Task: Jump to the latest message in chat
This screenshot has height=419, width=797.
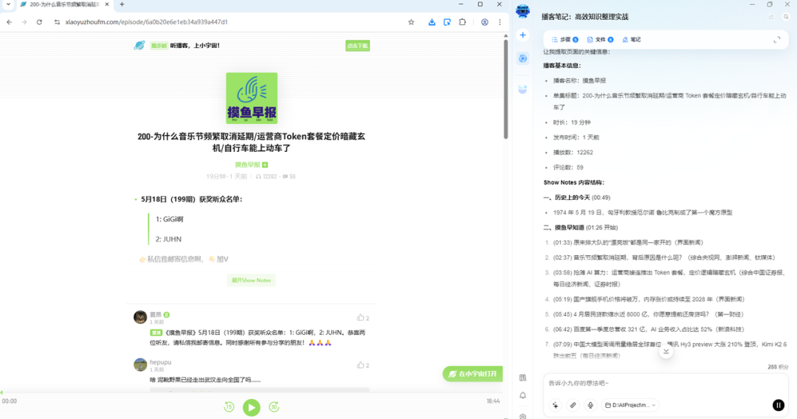Action: (x=666, y=351)
